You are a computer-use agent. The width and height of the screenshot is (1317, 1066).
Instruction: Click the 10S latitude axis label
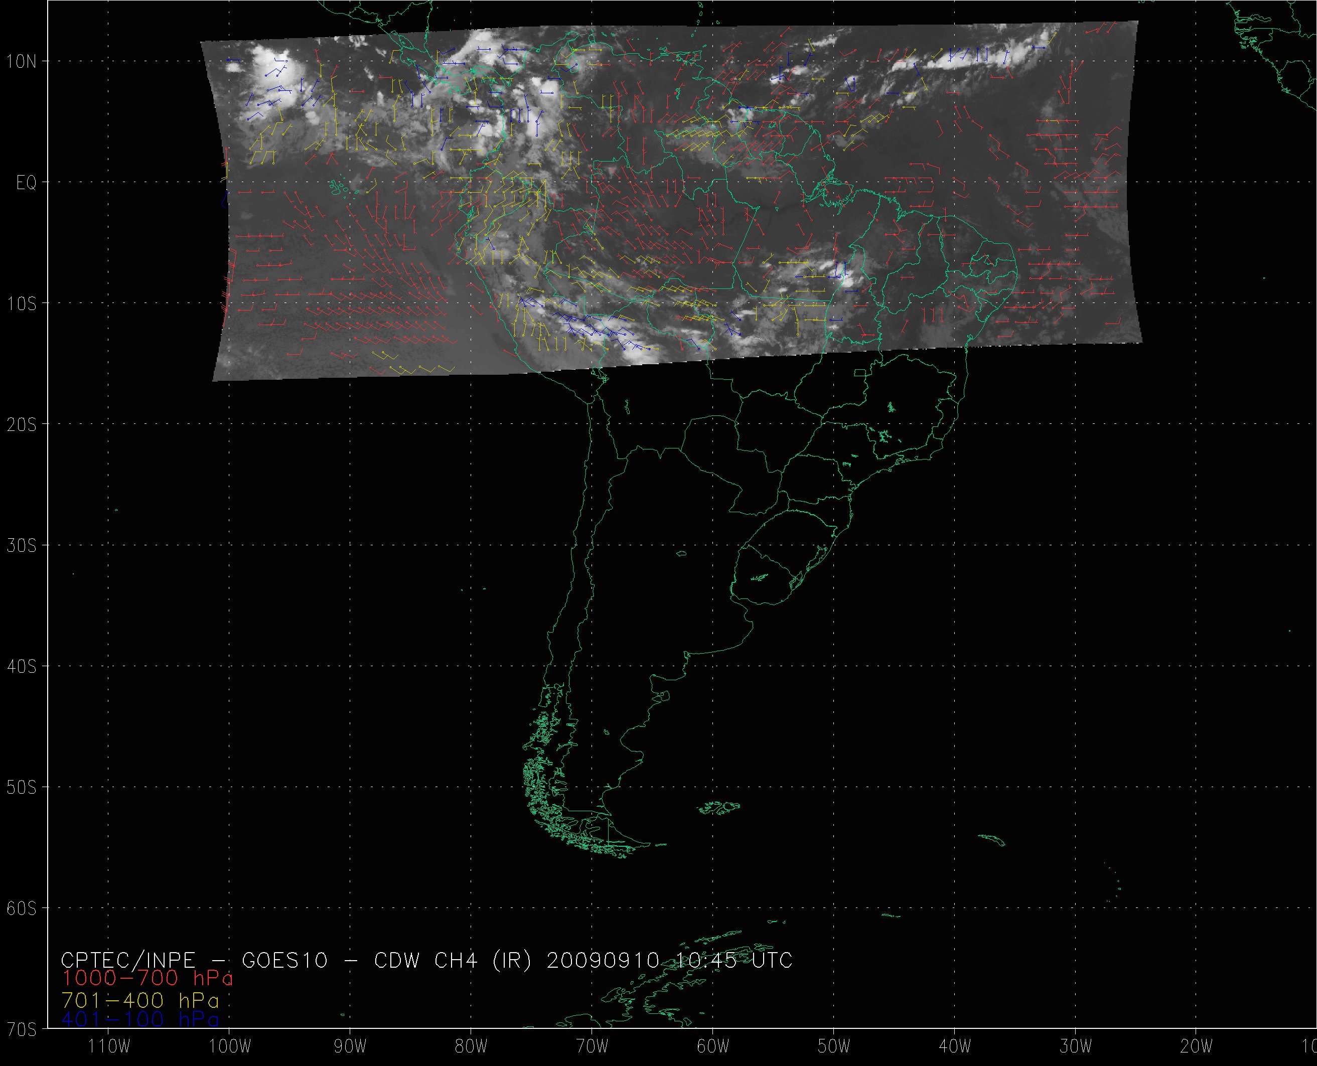coord(22,304)
